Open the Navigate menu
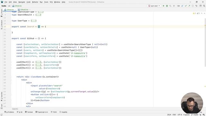Image resolution: width=206 pixels, height=116 pixels. (x=22, y=2)
